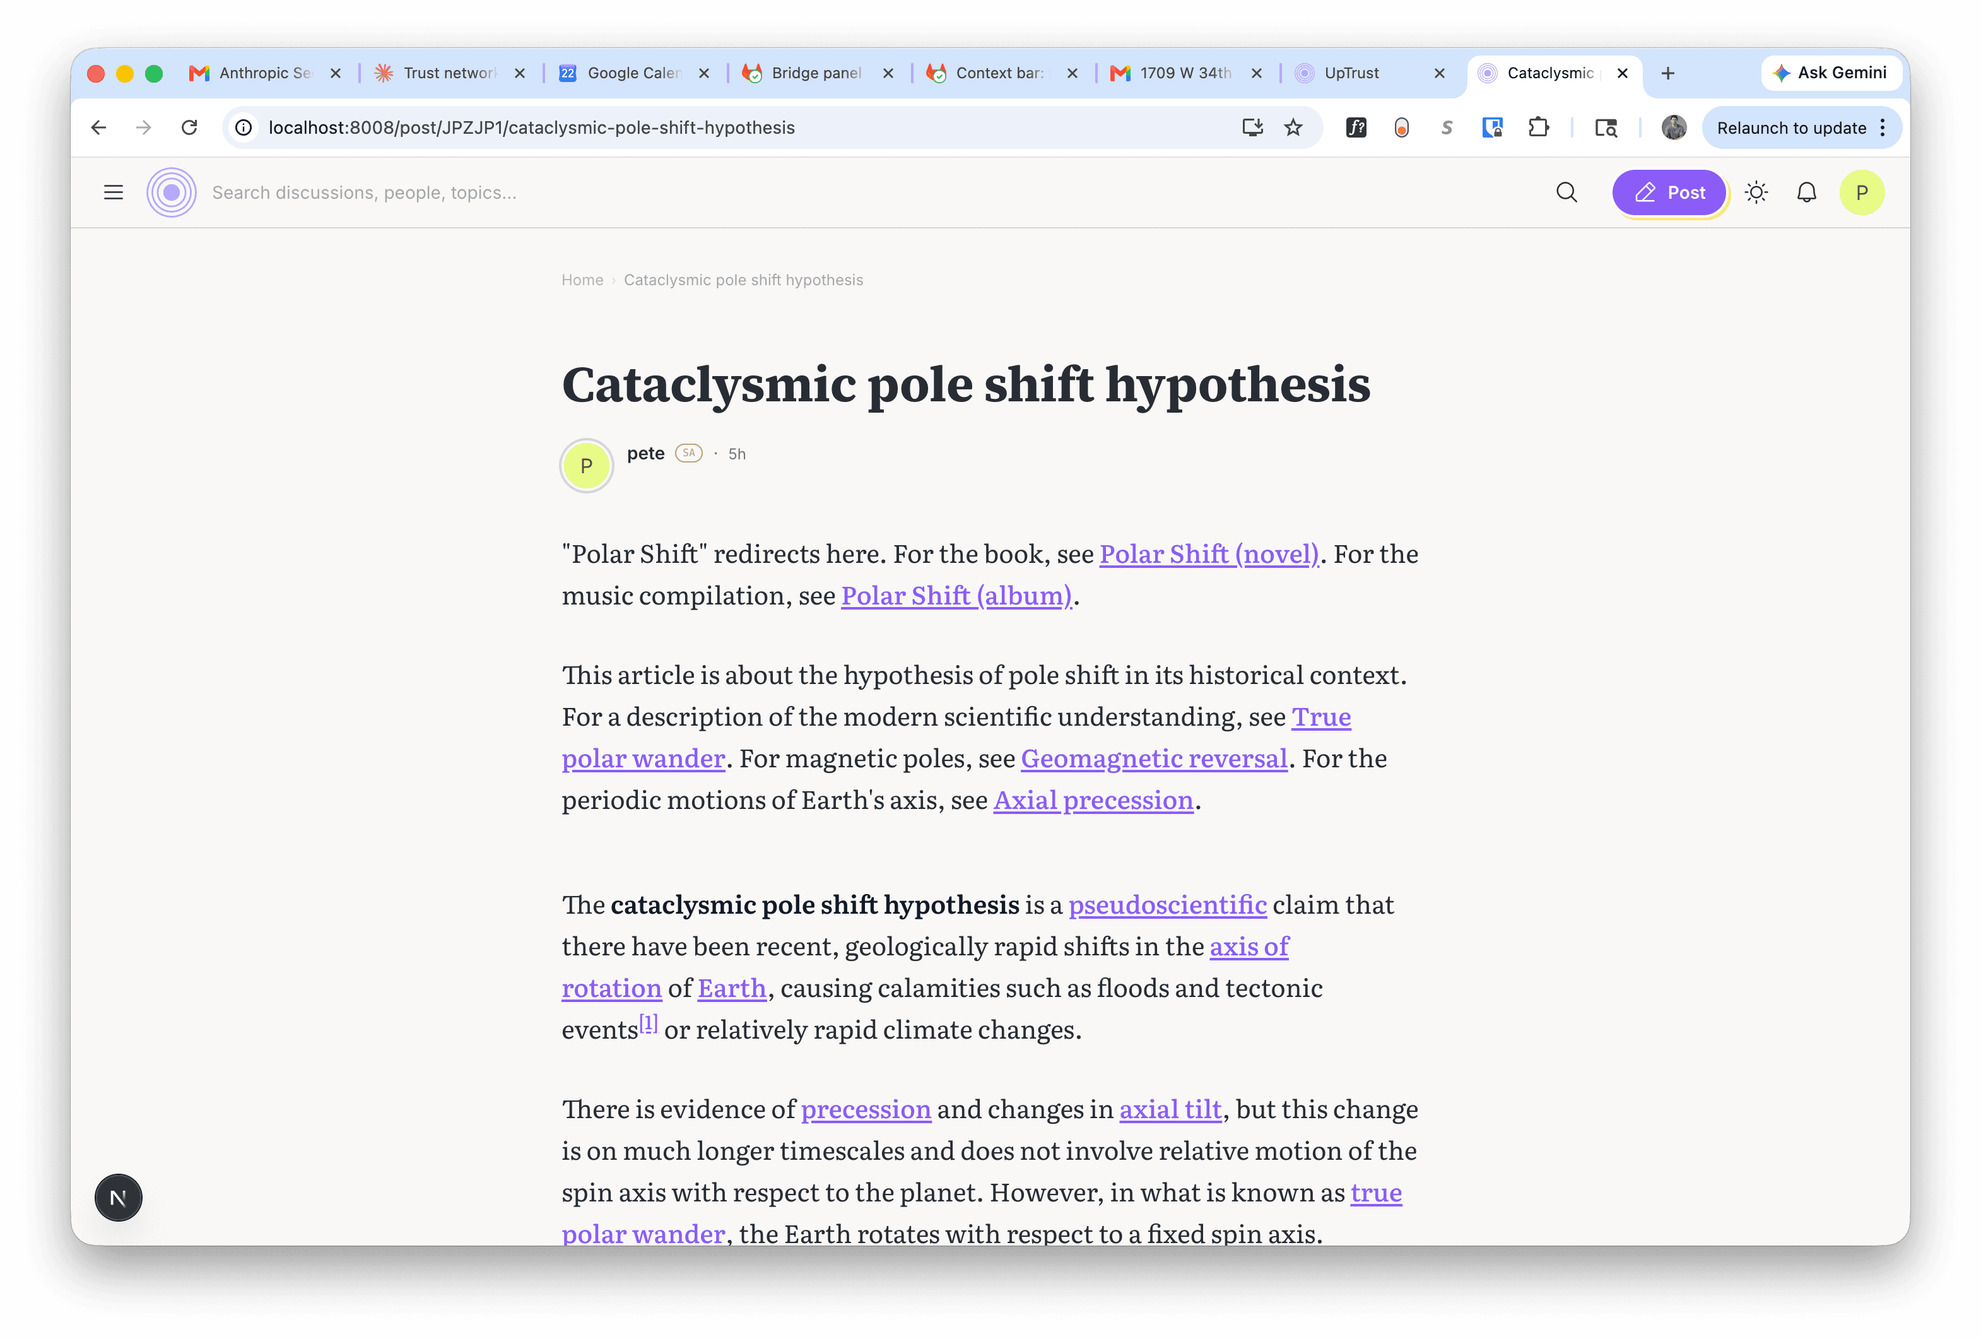Click the author avatar P beside pete

(587, 465)
